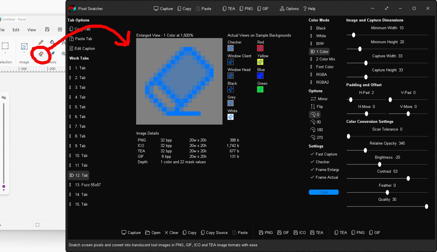Click Clear in the bottom toolbar
The image size is (437, 252).
[171, 233]
